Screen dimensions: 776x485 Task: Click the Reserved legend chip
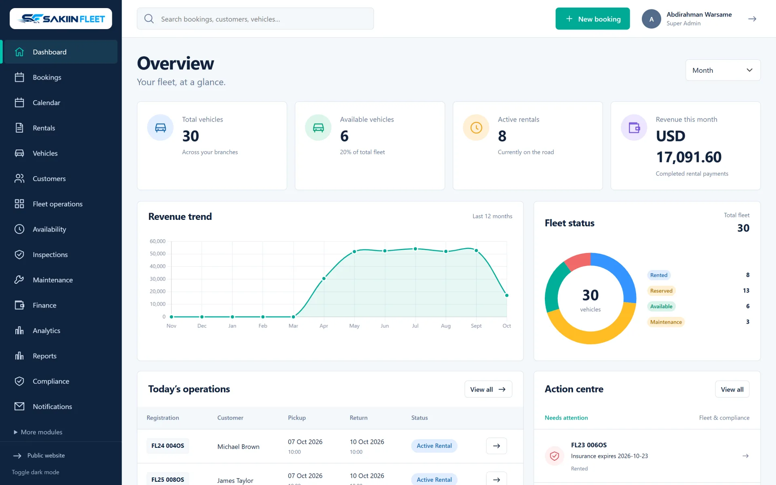coord(661,291)
